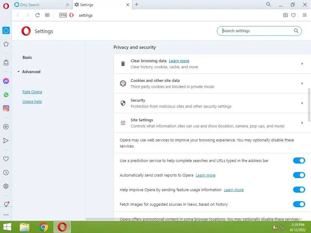Add page to bookmarks heart in address bar
The height and width of the screenshot is (233, 311).
293,15
